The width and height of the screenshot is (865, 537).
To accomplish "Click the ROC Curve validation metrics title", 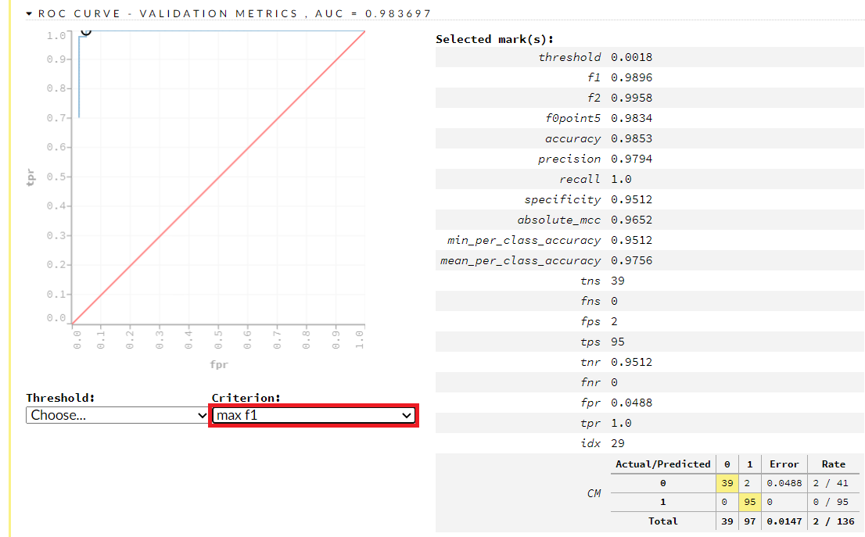I will (x=235, y=13).
